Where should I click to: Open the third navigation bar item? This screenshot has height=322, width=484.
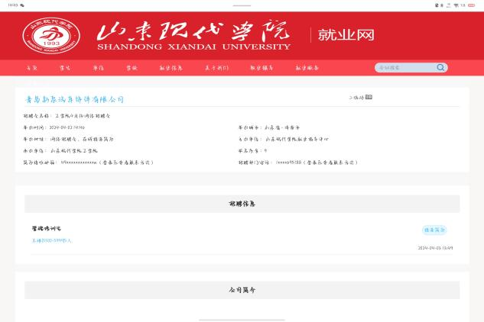coord(99,68)
